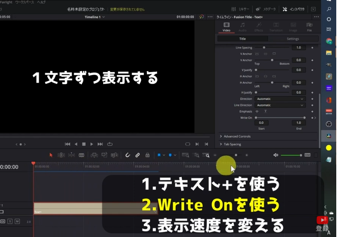Screen dimensions: 338x237
Task: Toggle timeline snapping magnet icon
Action: coord(127,155)
